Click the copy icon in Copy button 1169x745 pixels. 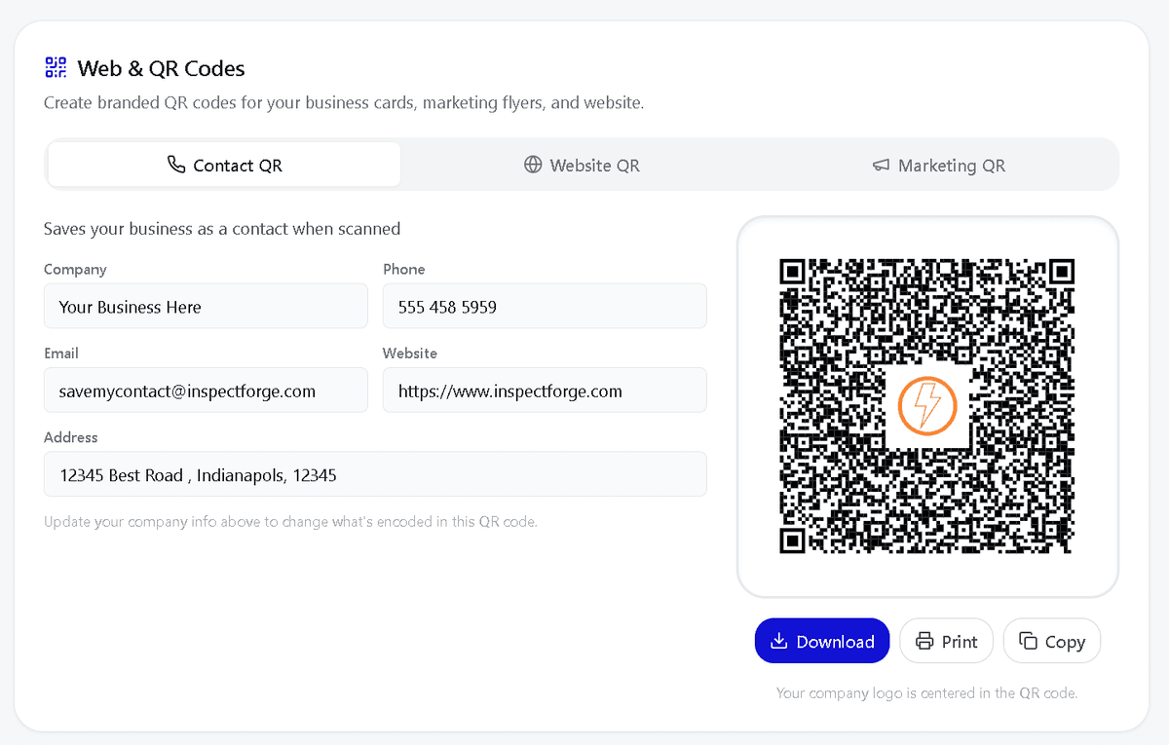(1028, 641)
